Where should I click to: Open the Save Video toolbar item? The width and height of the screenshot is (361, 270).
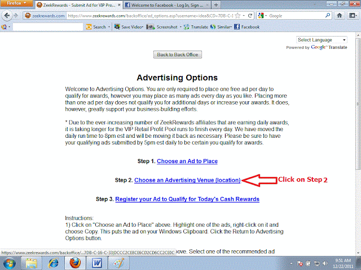[x=129, y=27]
